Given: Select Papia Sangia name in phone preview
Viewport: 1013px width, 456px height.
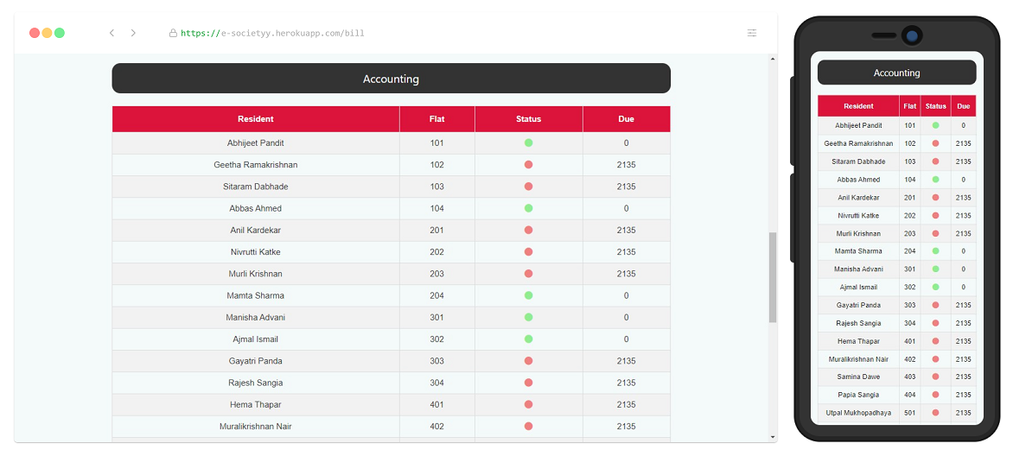Looking at the screenshot, I should tap(858, 395).
